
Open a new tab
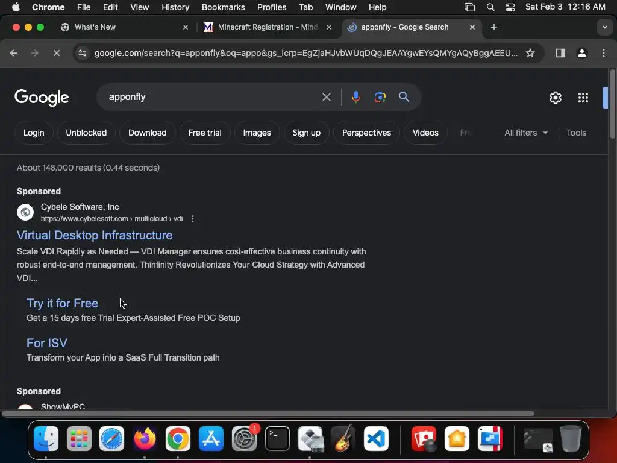pos(494,27)
